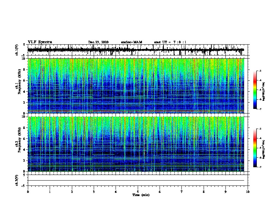The height and width of the screenshot is (215, 279).
Task: Click time axis tick label "10"
Action: coord(248,191)
